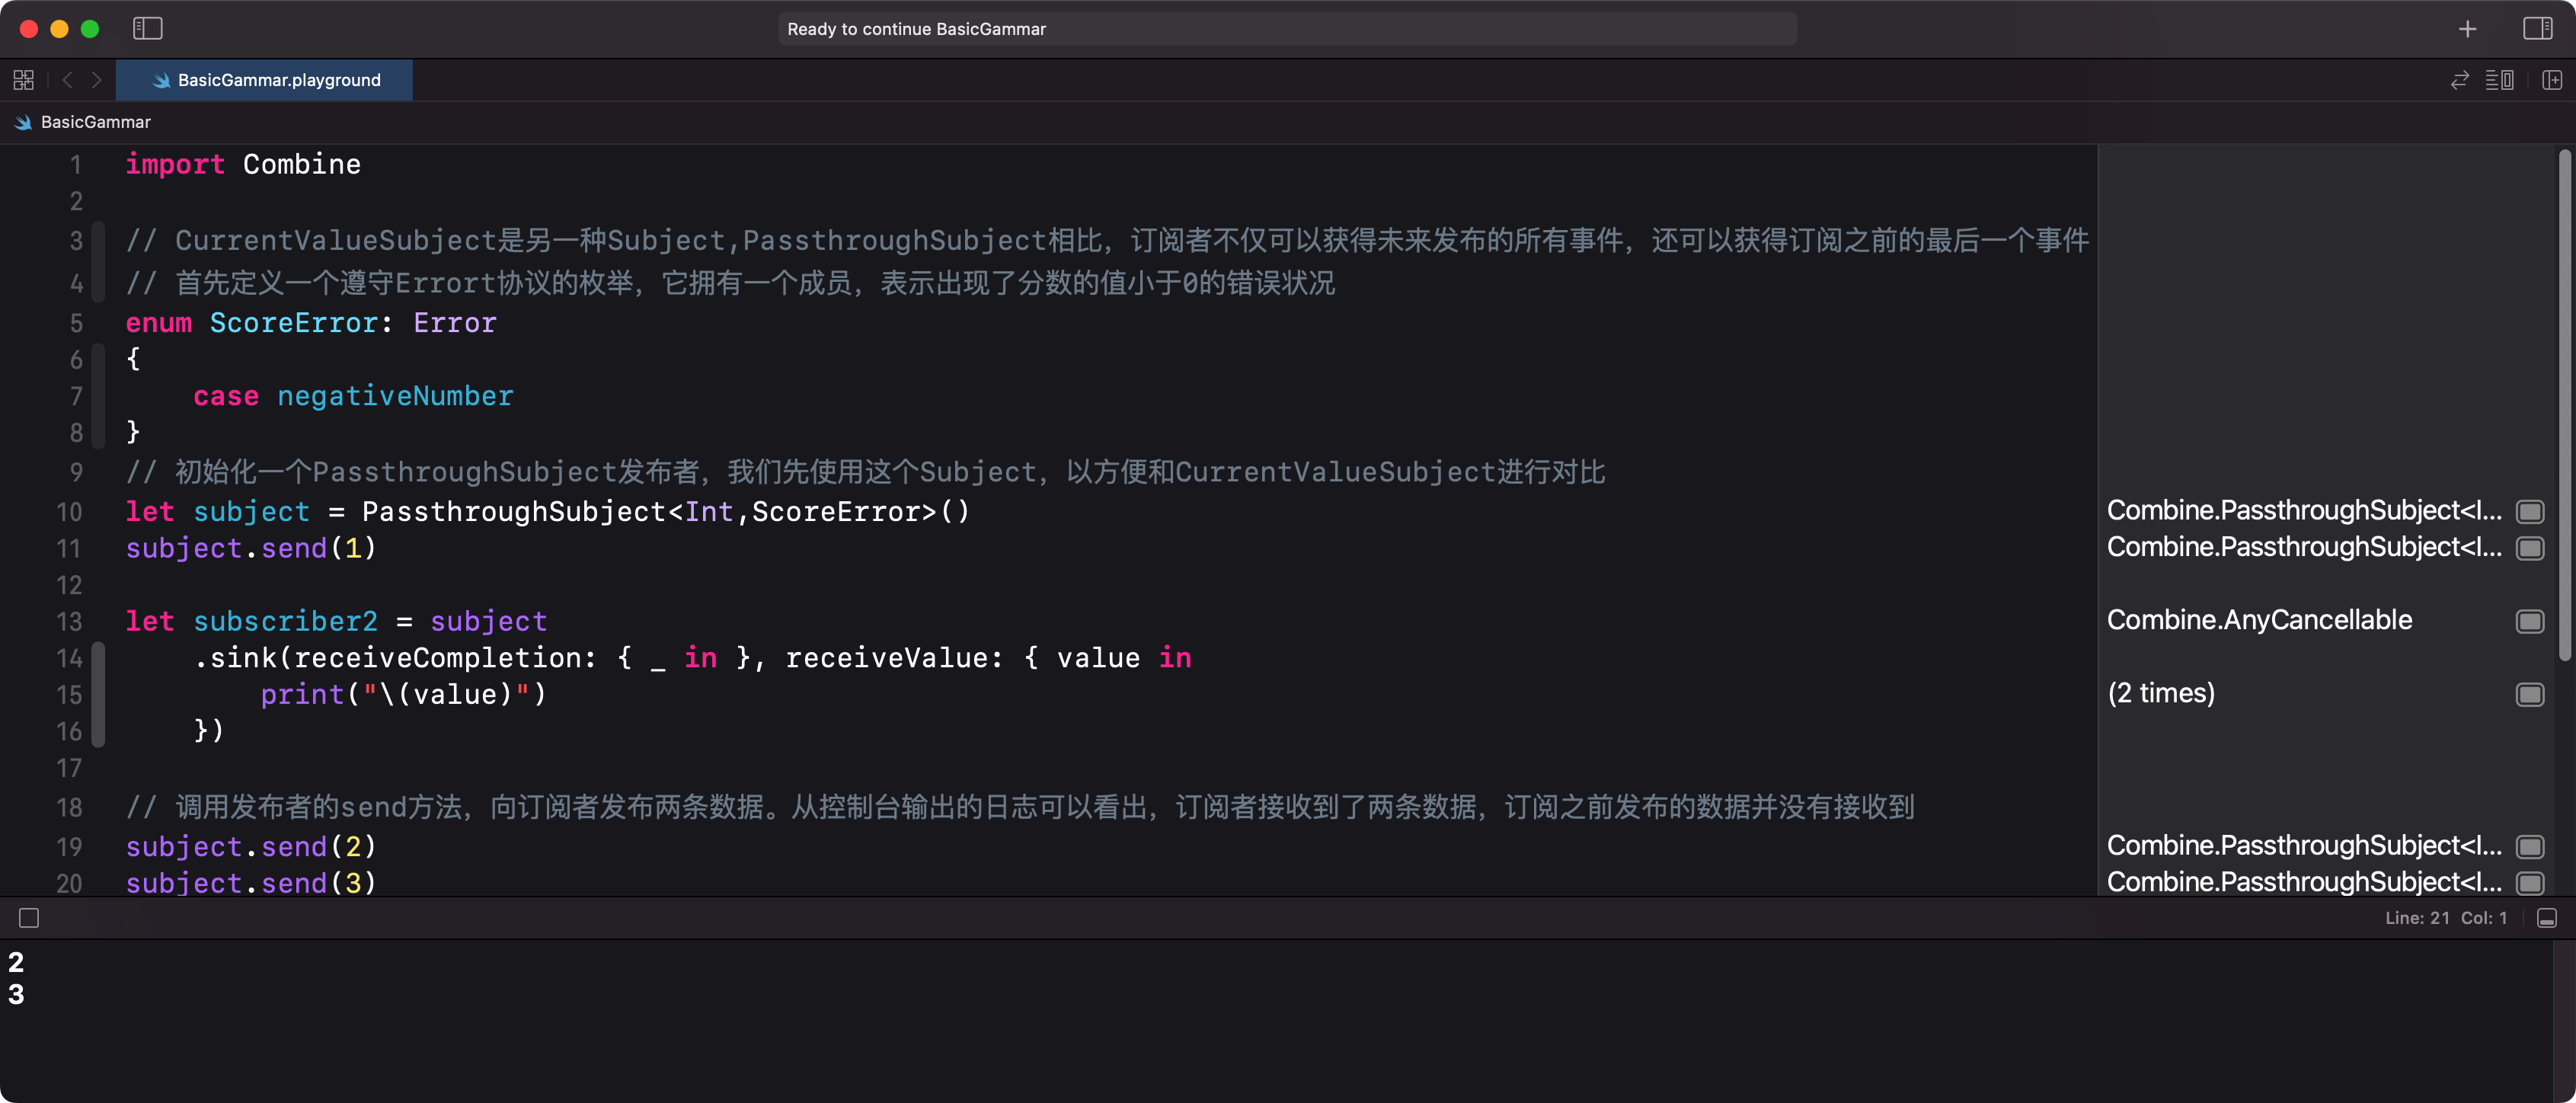Click 'subscriber2' variable name

coord(285,621)
